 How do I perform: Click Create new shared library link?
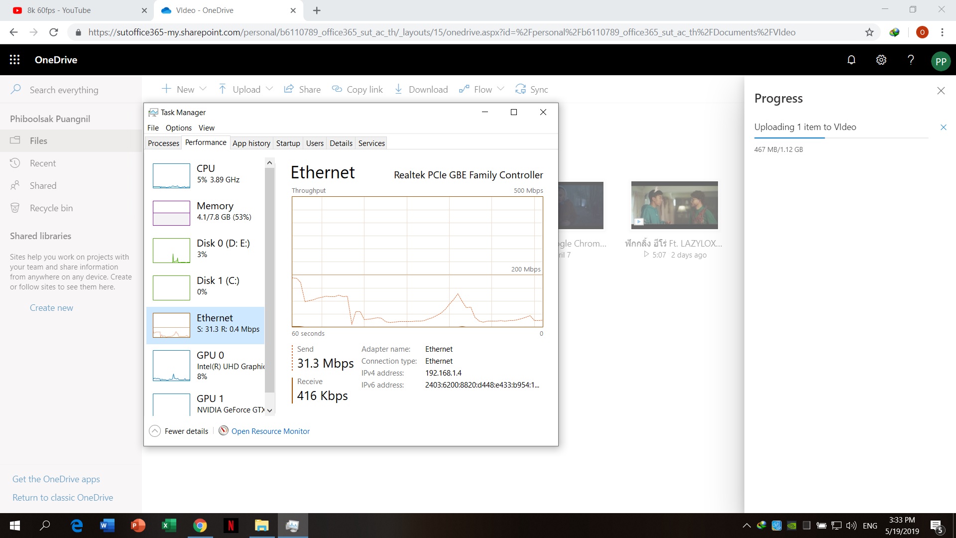pyautogui.click(x=51, y=308)
